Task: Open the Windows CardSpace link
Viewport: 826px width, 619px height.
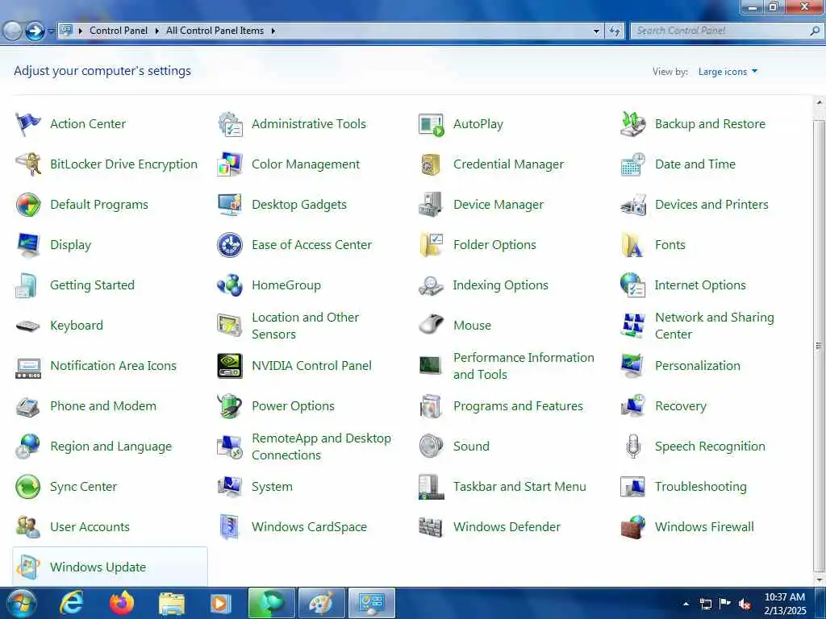Action: tap(309, 527)
